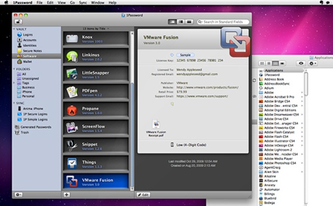The height and width of the screenshot is (206, 333).
Task: Select the Business folder
Action: pyautogui.click(x=26, y=88)
